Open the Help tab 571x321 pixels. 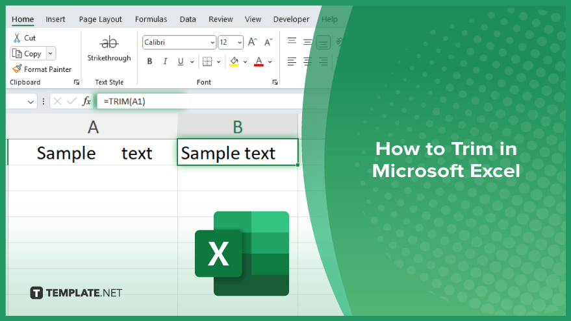pos(329,19)
